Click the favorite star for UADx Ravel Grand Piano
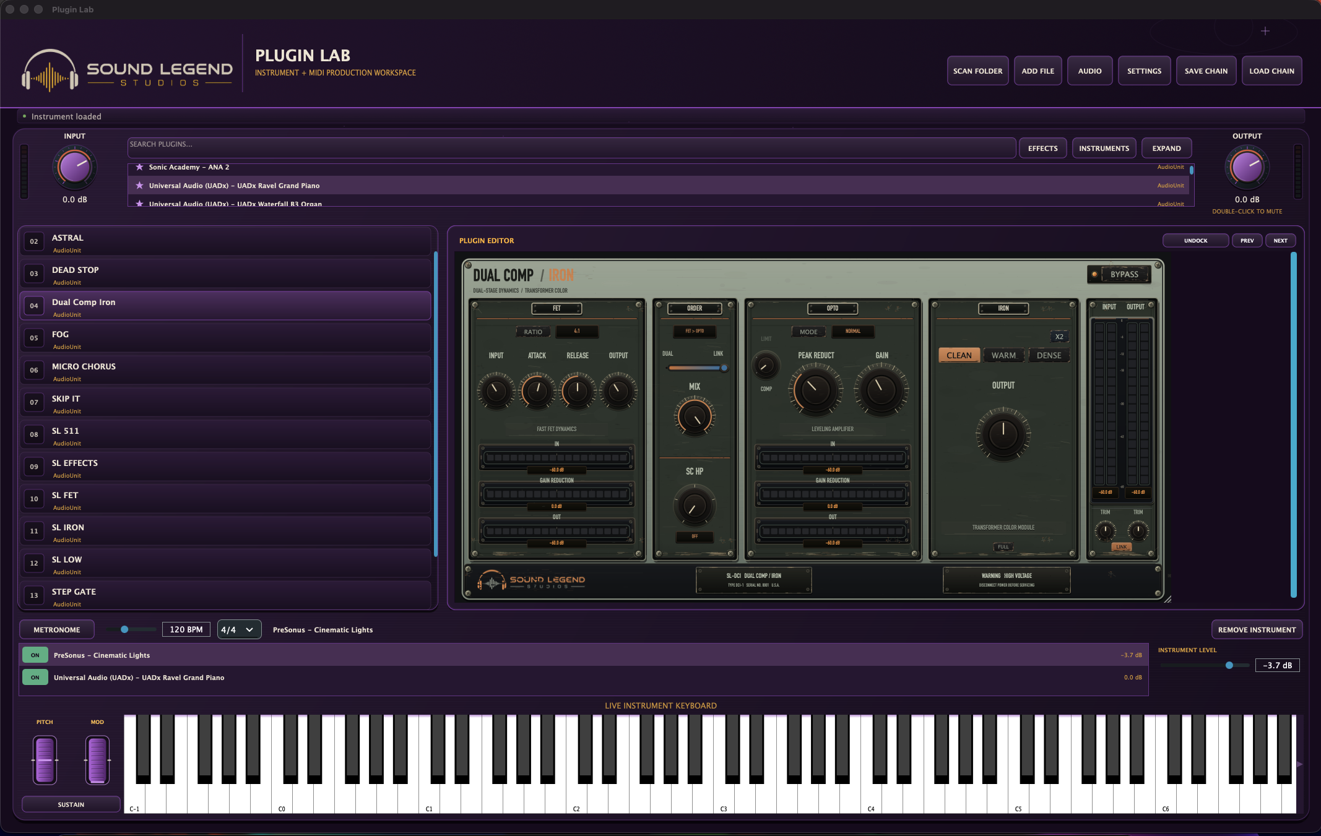This screenshot has height=836, width=1321. 139,186
